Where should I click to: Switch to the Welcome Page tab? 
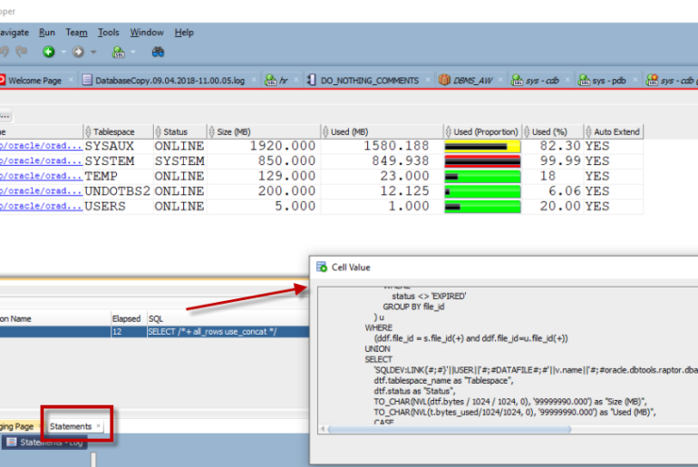point(34,81)
